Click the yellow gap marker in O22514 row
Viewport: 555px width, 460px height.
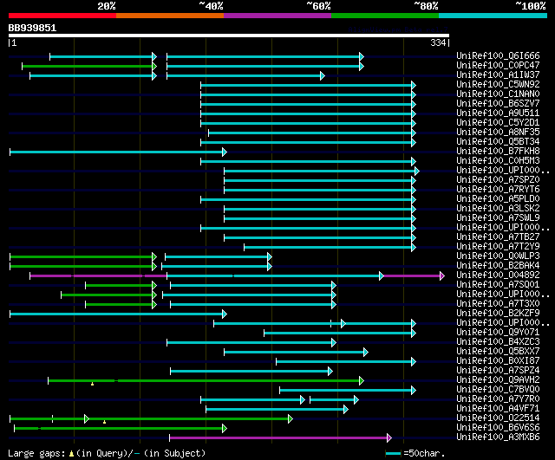tap(104, 422)
